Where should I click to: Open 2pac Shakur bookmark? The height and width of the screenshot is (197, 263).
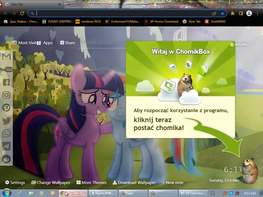[21, 22]
